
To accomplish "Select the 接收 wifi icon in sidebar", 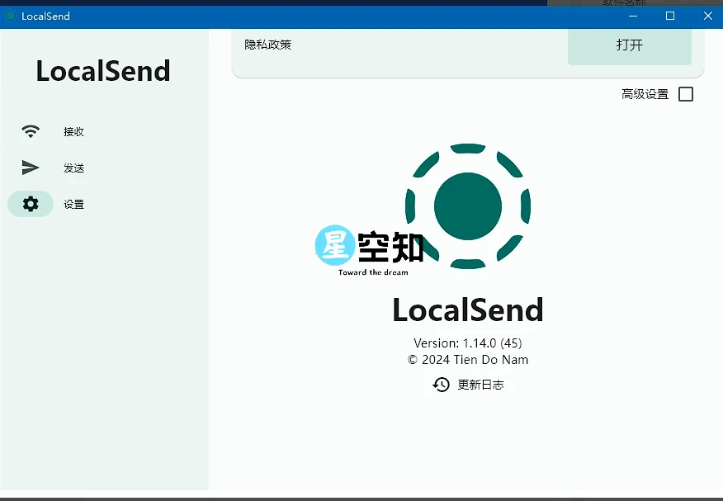I will click(x=31, y=131).
